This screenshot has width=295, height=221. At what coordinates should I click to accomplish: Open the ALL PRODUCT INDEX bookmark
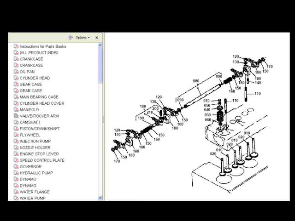(39, 53)
